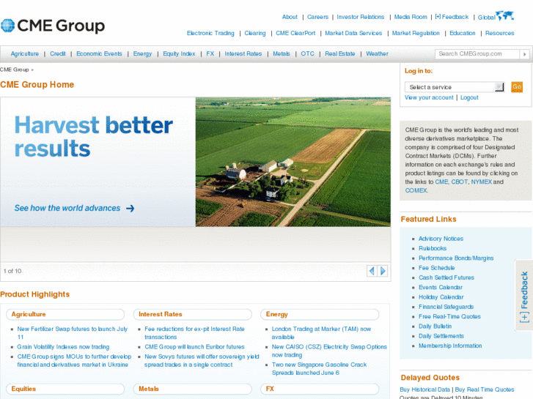Open Performance Bonds/Margins link
Viewport: 533px width, 399px height.
[x=456, y=258]
